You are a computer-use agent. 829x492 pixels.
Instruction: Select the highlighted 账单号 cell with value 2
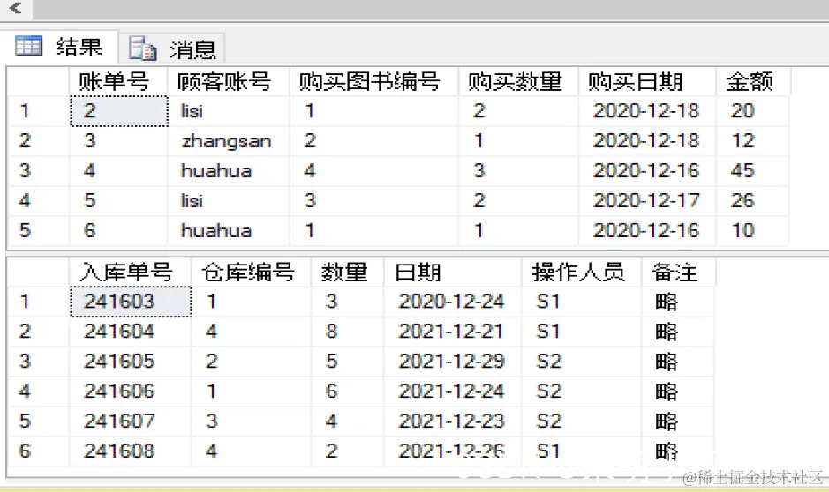point(119,111)
